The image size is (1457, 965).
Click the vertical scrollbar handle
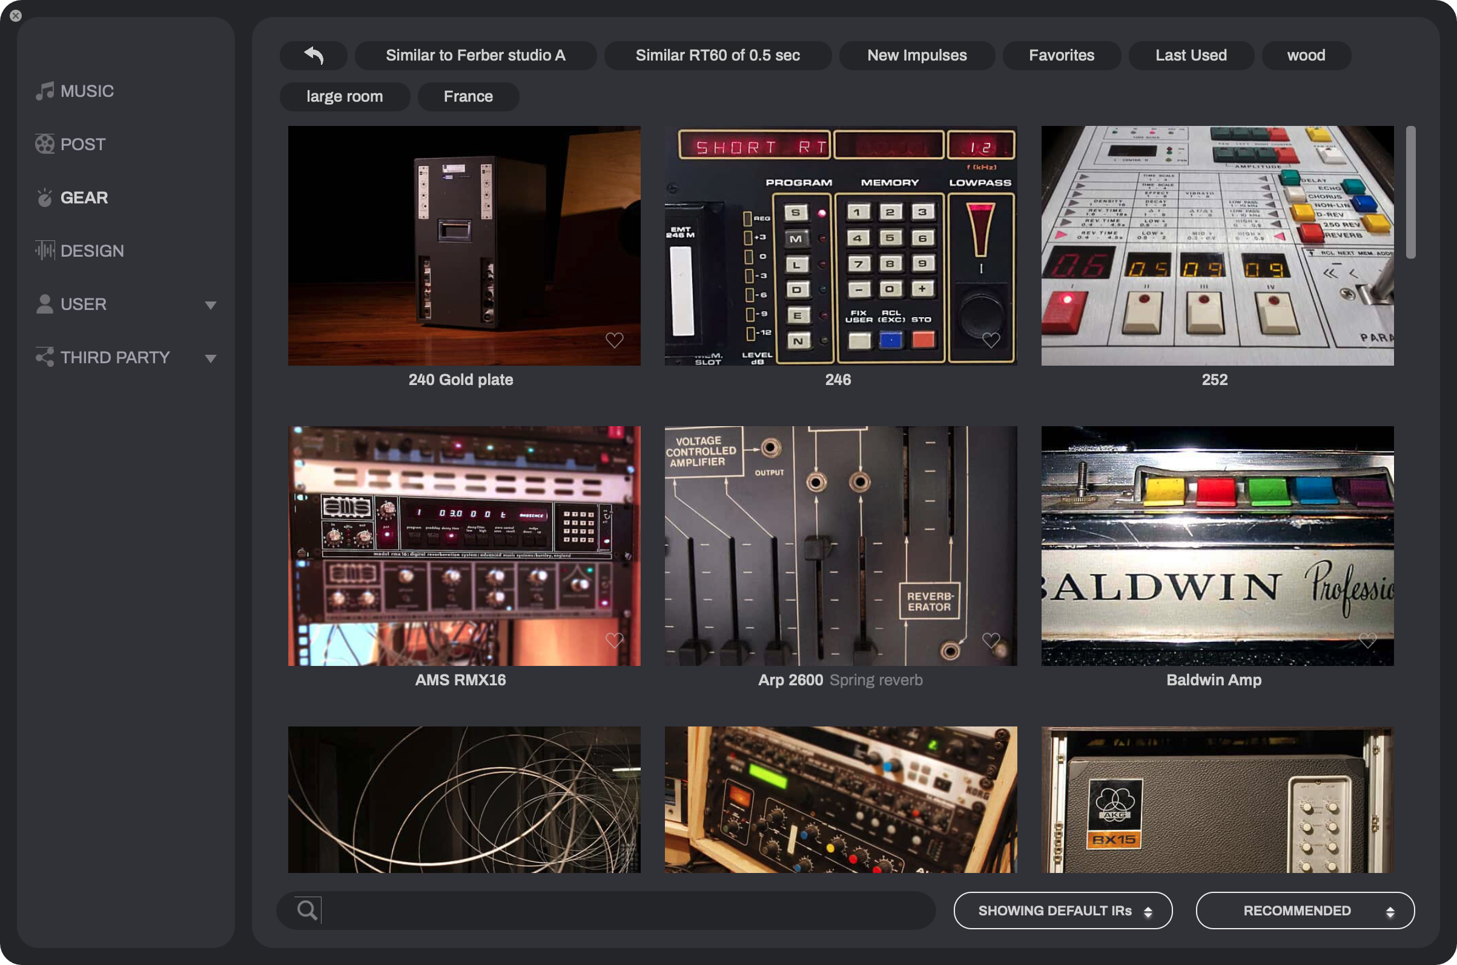[1411, 193]
